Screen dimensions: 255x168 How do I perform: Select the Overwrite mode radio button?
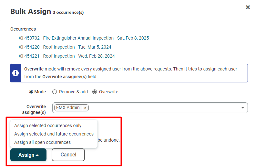pos(95,92)
